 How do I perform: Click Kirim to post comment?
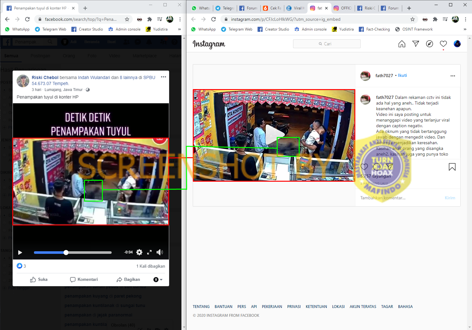point(450,198)
